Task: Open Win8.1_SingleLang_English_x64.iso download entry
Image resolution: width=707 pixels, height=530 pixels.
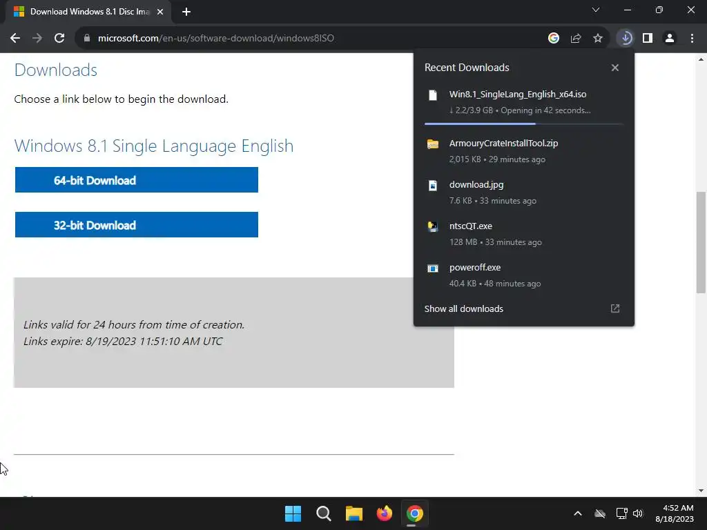Action: pyautogui.click(x=523, y=102)
